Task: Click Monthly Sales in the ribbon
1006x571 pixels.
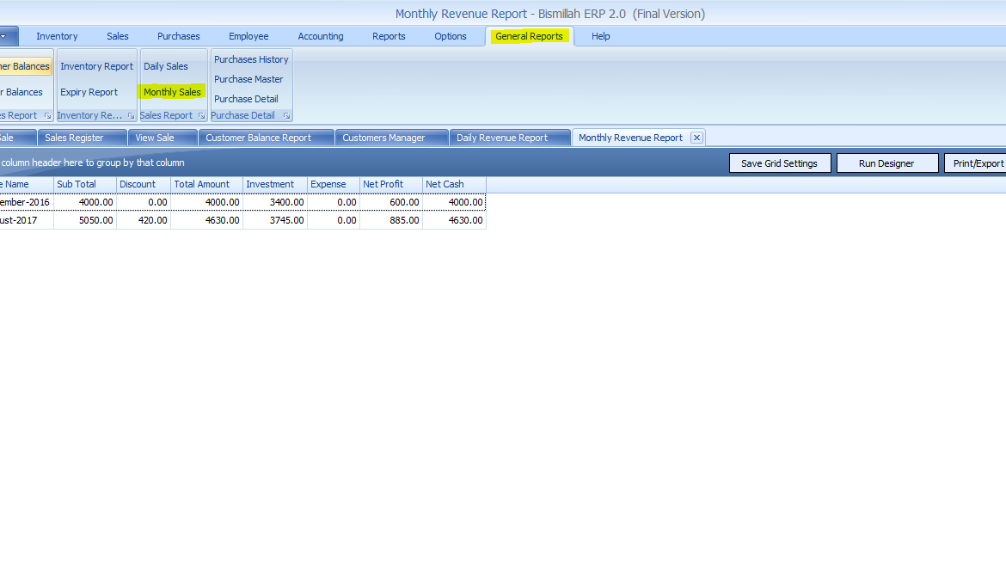Action: coord(172,92)
